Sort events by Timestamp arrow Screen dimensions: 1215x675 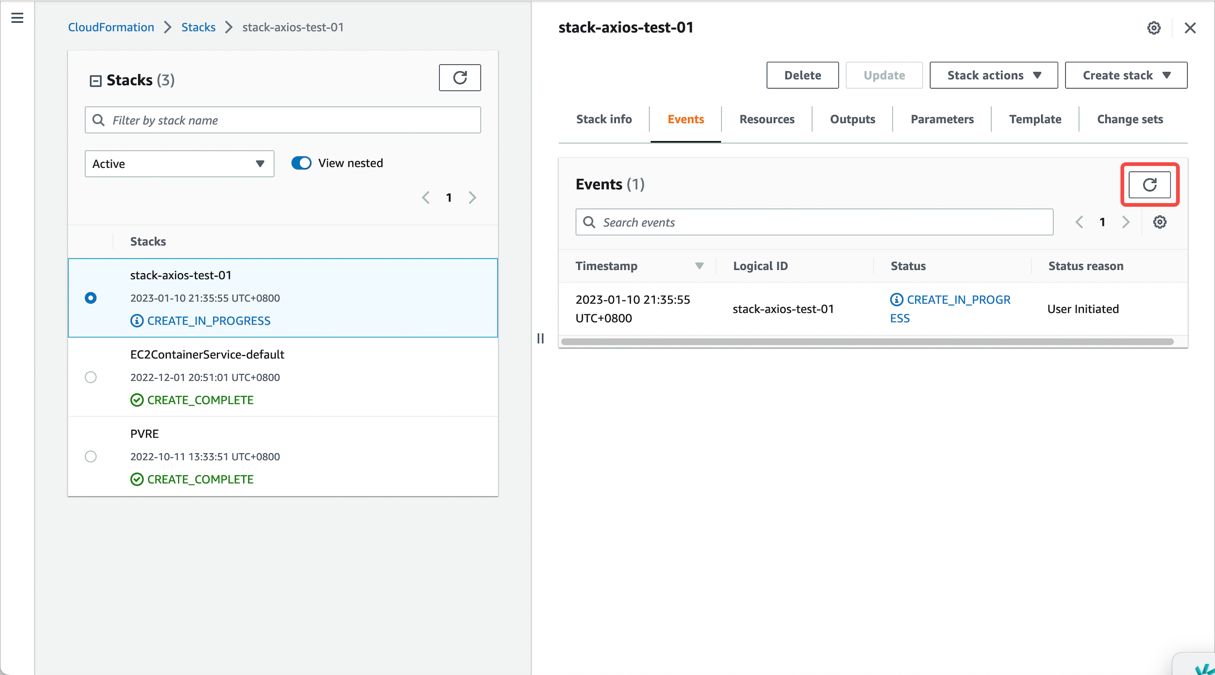coord(699,266)
